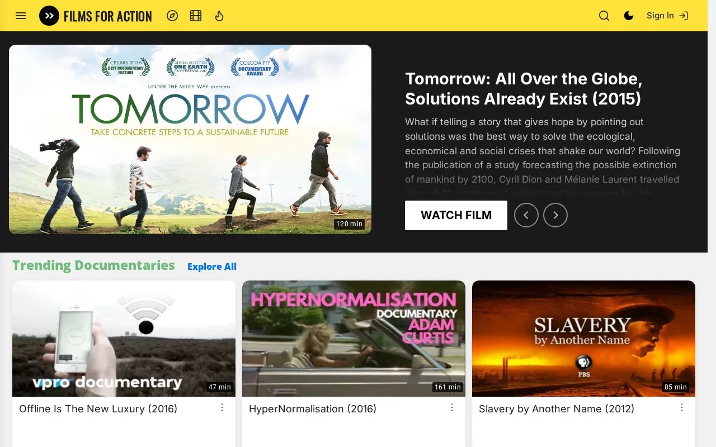Click title Offline Is The New Luxury (2016)
This screenshot has height=447, width=716.
[x=98, y=409]
